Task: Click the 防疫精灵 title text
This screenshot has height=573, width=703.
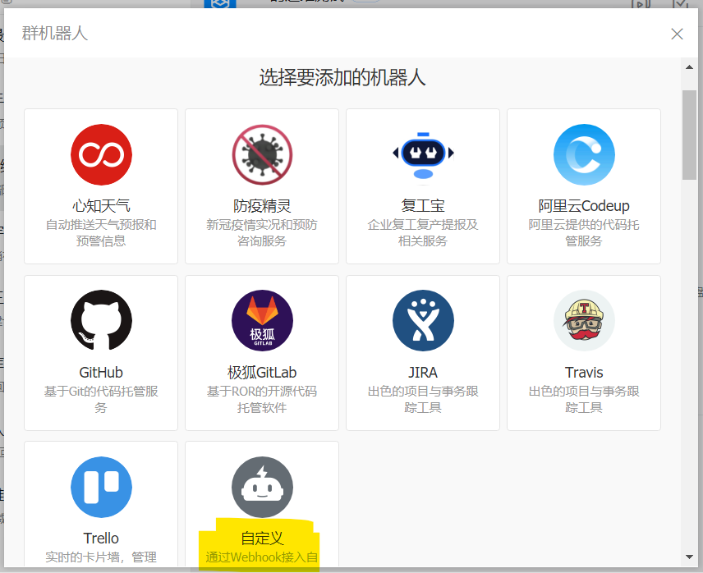Action: (262, 206)
